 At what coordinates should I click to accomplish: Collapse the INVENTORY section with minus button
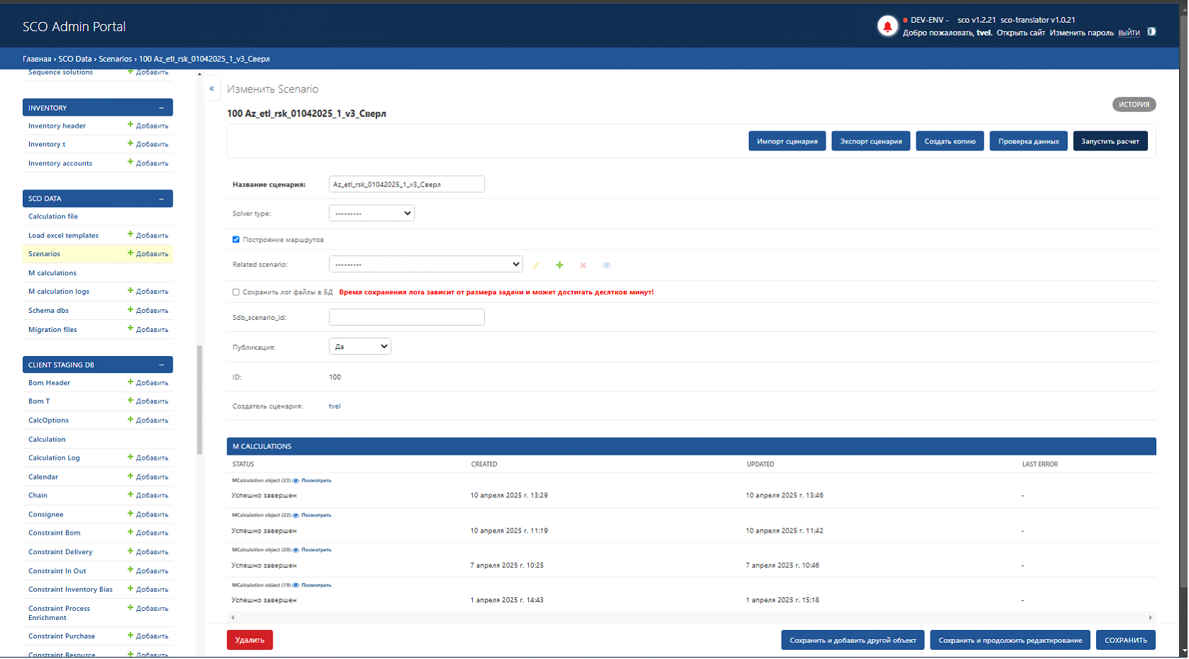pos(161,108)
